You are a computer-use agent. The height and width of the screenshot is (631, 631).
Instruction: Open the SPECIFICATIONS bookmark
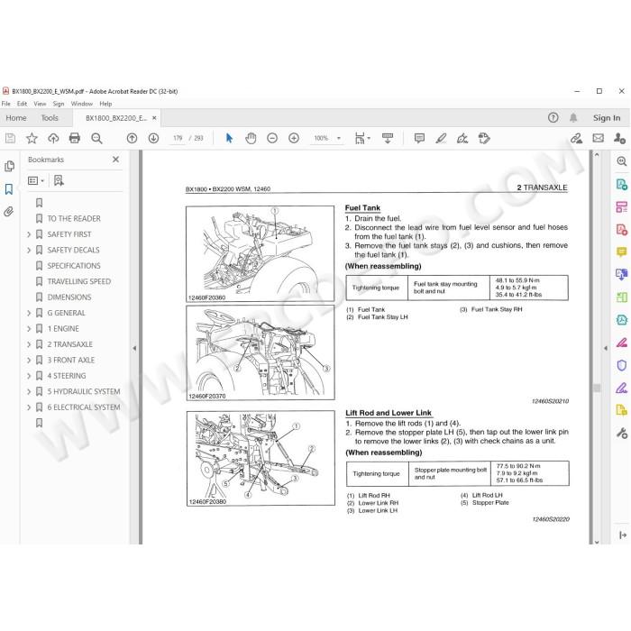coord(74,266)
